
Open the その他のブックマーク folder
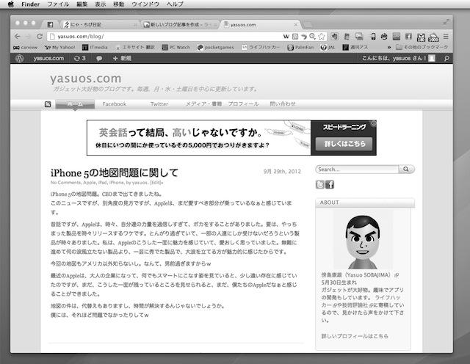tap(422, 48)
